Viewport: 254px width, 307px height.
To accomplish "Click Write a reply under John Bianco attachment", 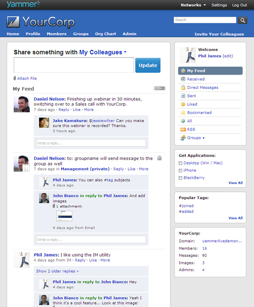I will tap(91, 240).
